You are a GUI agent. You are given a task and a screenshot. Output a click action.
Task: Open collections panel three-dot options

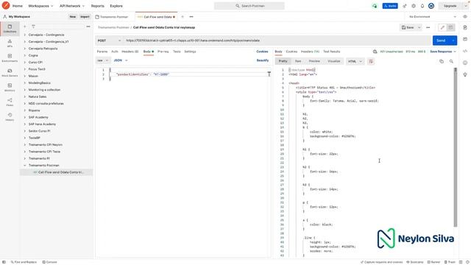click(88, 26)
